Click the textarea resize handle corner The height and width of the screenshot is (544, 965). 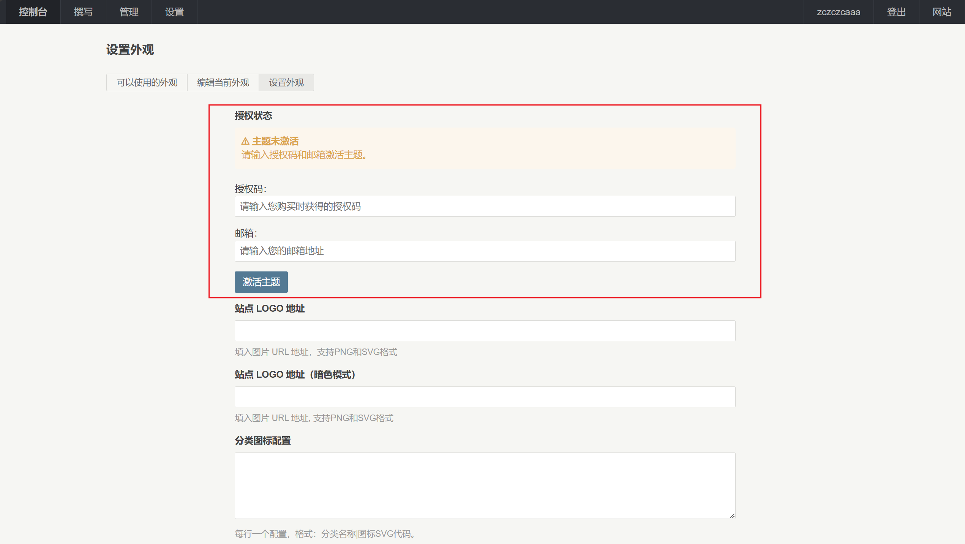point(732,515)
